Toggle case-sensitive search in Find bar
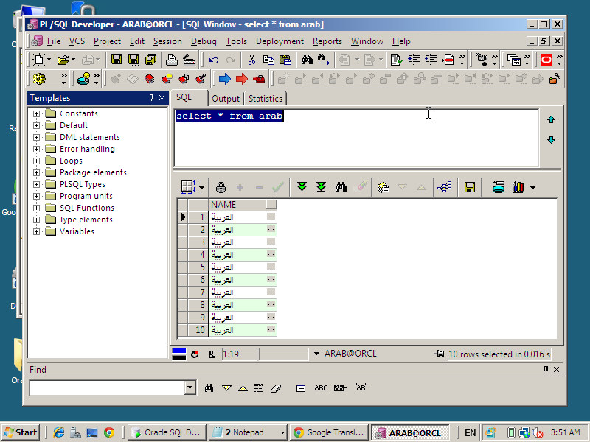 click(x=339, y=387)
